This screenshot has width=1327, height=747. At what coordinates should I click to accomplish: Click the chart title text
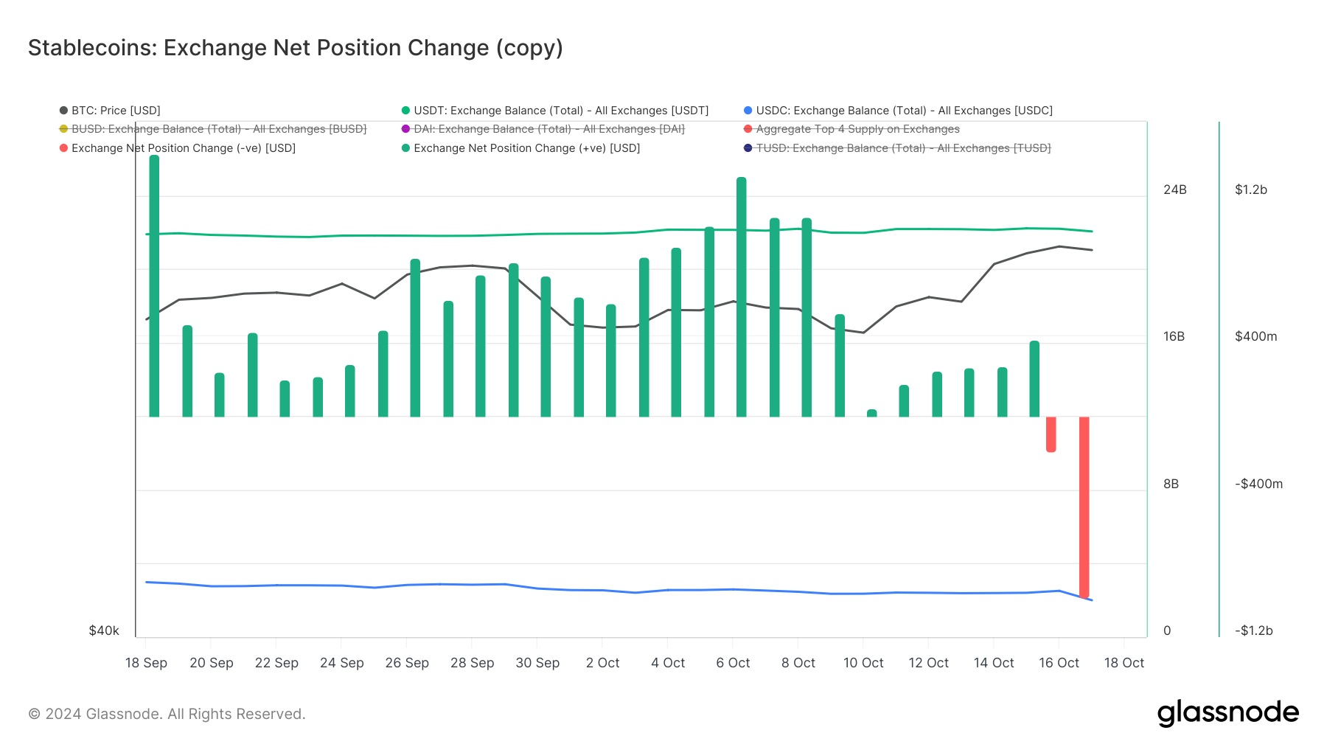tap(295, 48)
